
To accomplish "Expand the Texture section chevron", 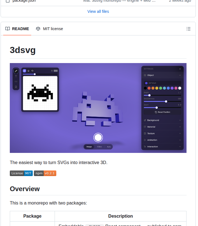I will click(180, 133).
